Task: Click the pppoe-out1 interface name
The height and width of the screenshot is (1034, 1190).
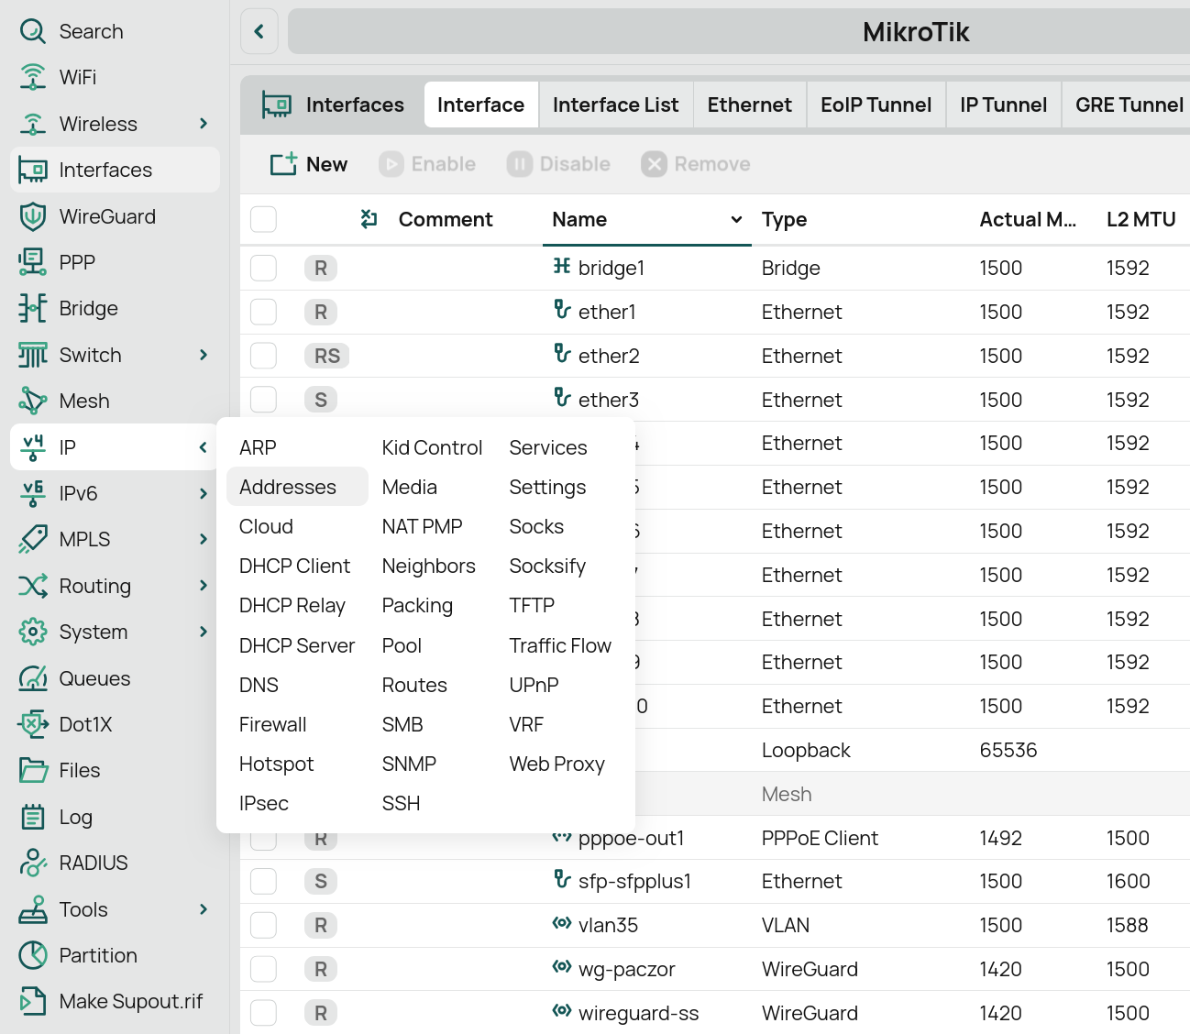Action: [x=631, y=838]
